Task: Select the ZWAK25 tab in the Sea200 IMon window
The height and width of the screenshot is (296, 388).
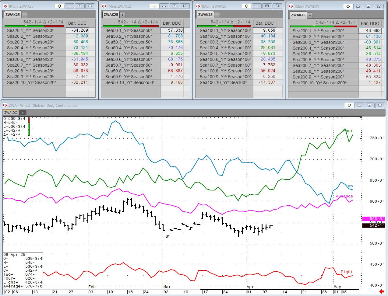Action: [298, 15]
